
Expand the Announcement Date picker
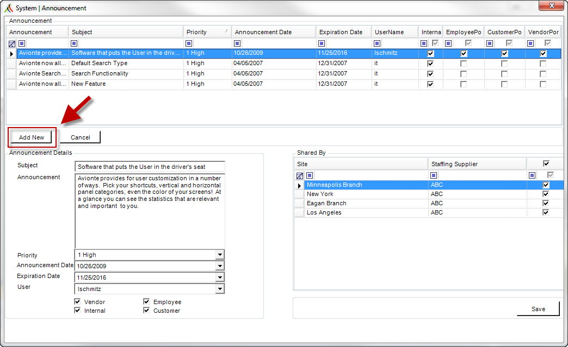219,266
